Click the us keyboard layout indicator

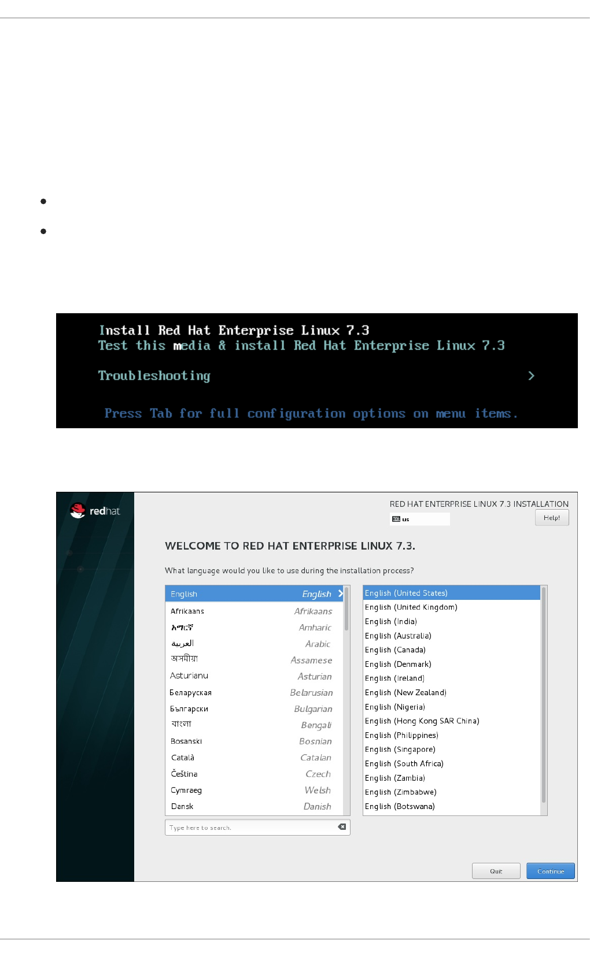[x=421, y=519]
